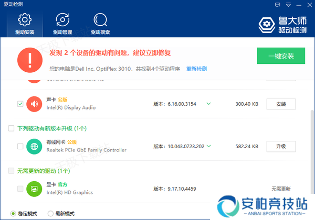
Task: Switch to the 驱动管理 tab
Action: click(x=62, y=24)
